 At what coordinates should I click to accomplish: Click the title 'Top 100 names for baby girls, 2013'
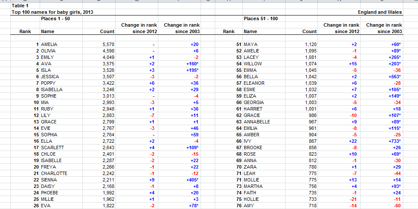(52, 12)
